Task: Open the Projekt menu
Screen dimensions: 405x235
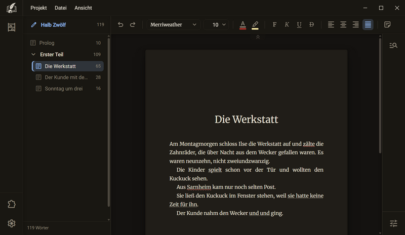Action: [x=38, y=8]
